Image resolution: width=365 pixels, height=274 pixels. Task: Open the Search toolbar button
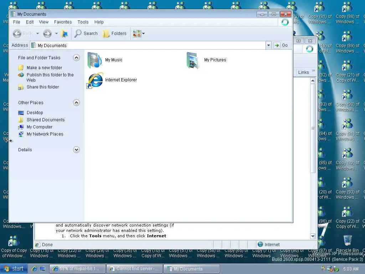click(x=86, y=34)
